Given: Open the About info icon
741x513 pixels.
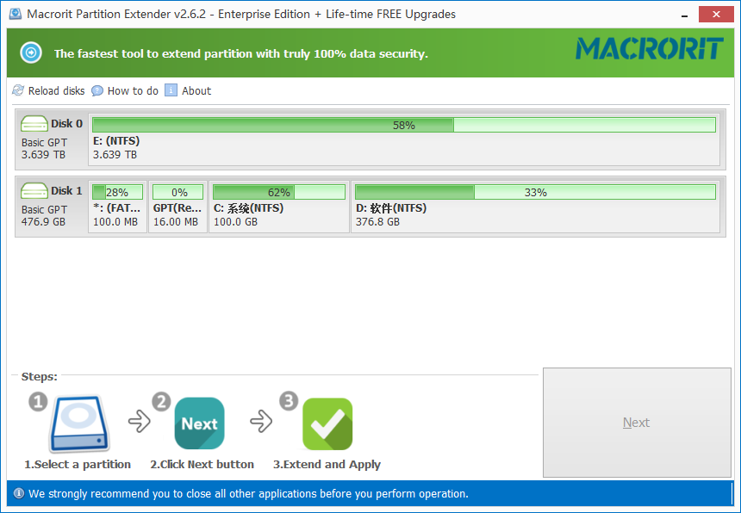Looking at the screenshot, I should coord(171,90).
